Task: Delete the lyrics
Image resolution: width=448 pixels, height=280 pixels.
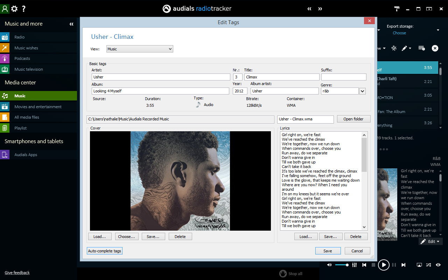Action: [x=356, y=237]
